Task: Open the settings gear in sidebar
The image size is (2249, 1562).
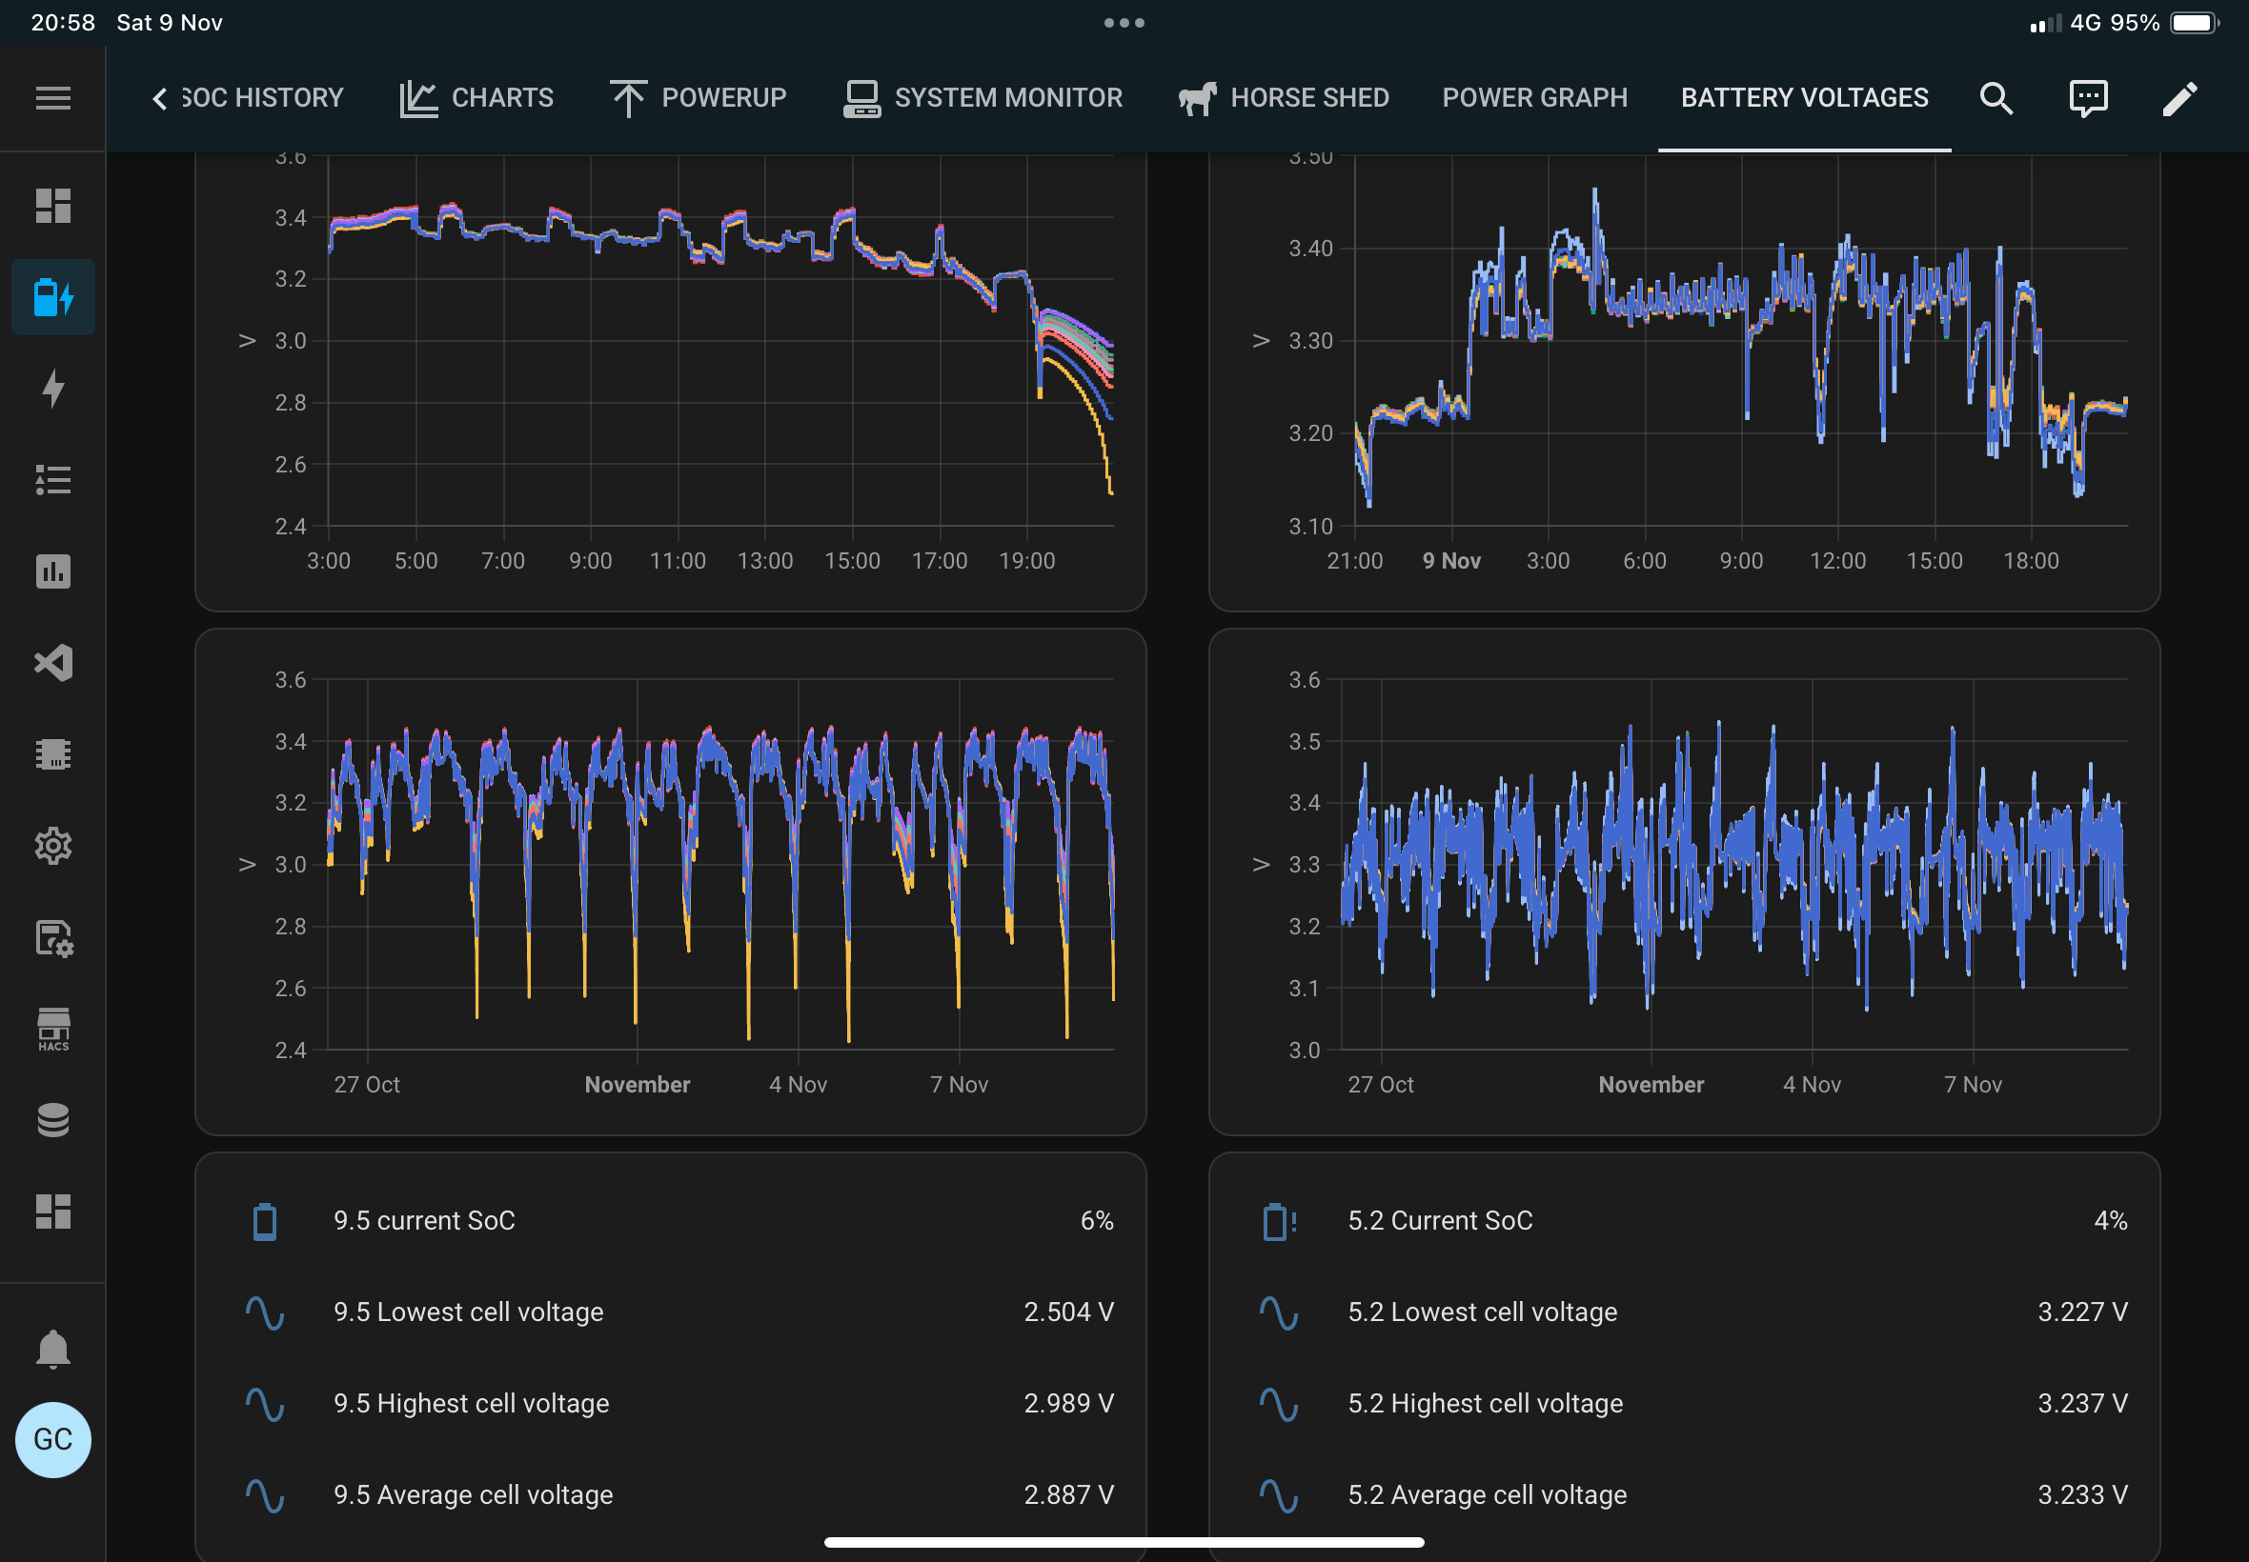Action: coord(52,846)
